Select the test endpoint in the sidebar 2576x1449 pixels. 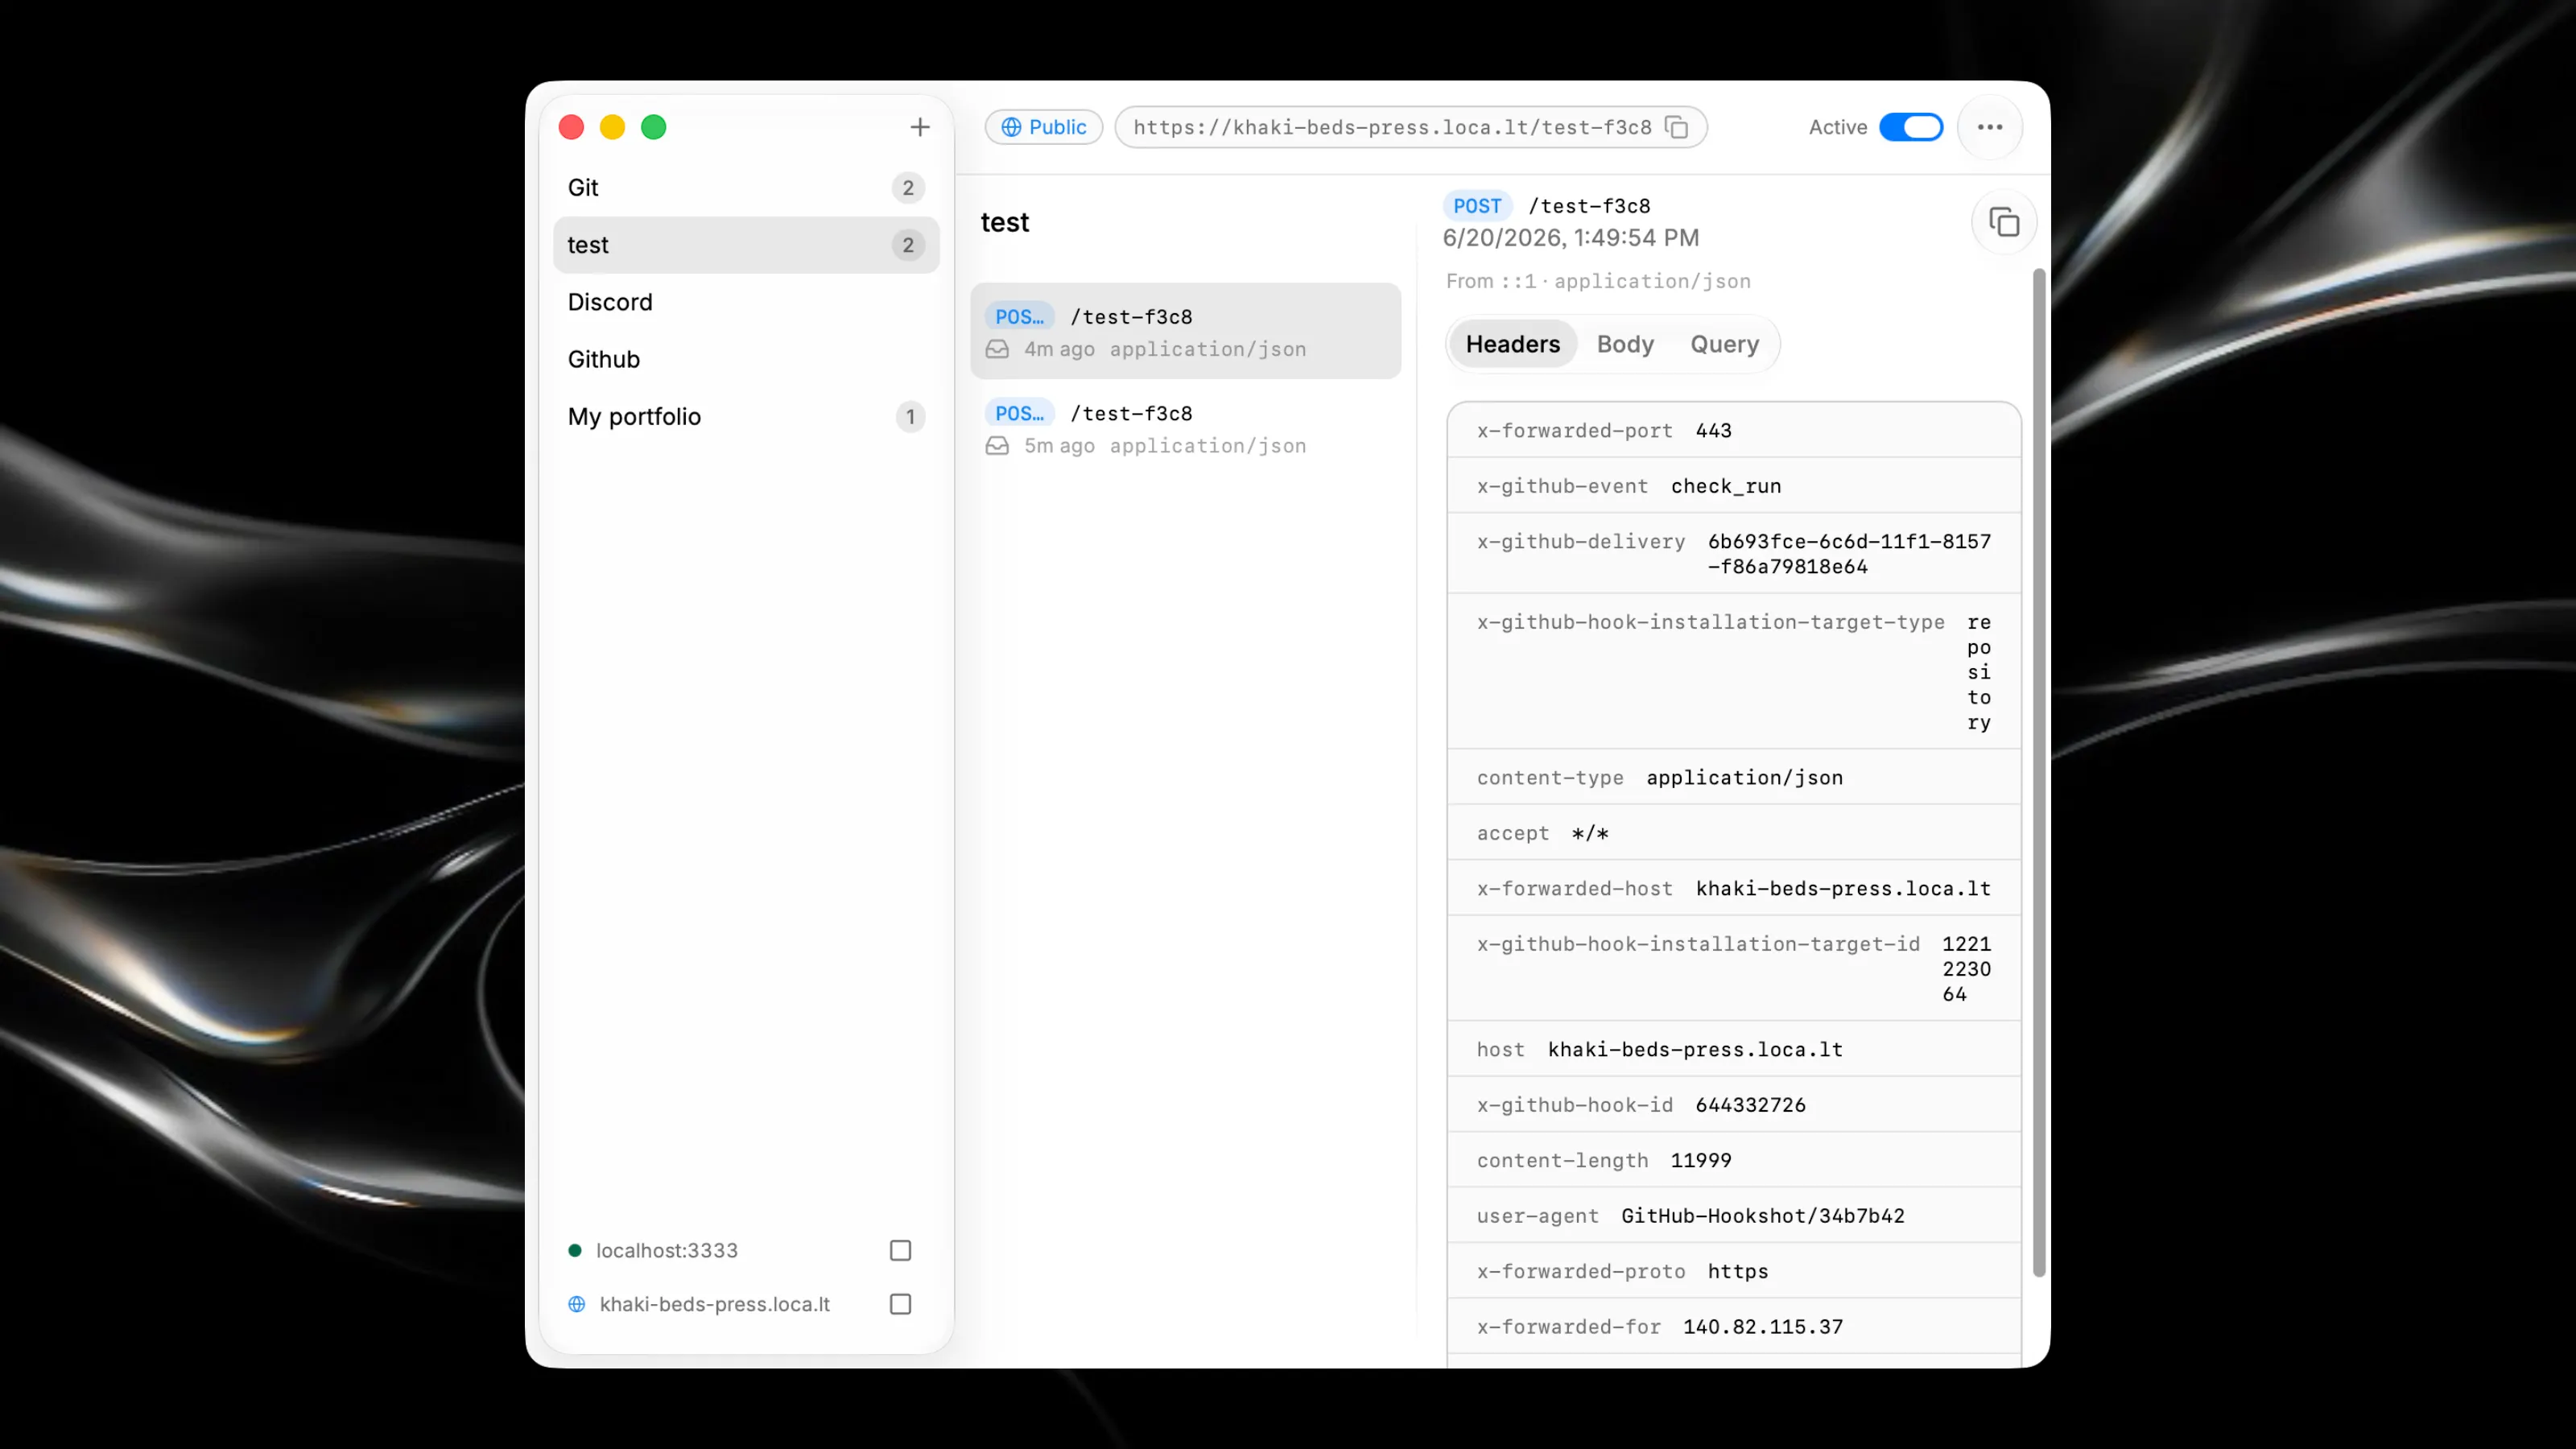point(746,245)
